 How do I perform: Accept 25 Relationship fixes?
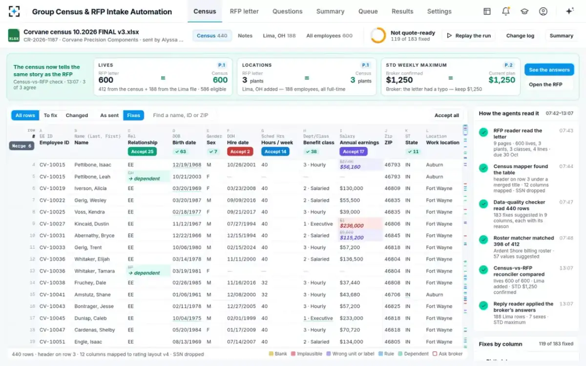(x=142, y=152)
